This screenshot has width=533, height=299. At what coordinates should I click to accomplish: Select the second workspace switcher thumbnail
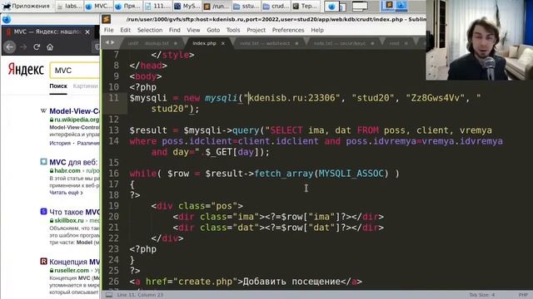[360, 6]
